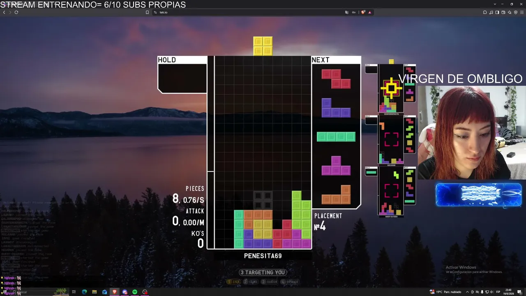Expand the hidden system tray icons
Screen dimensions: 526x296
[467, 292]
